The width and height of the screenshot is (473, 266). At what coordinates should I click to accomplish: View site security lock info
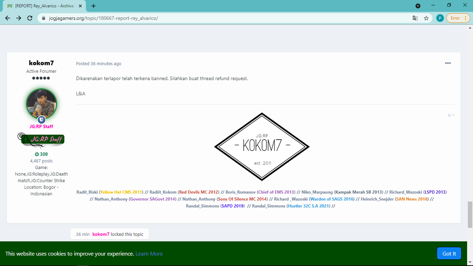[43, 18]
